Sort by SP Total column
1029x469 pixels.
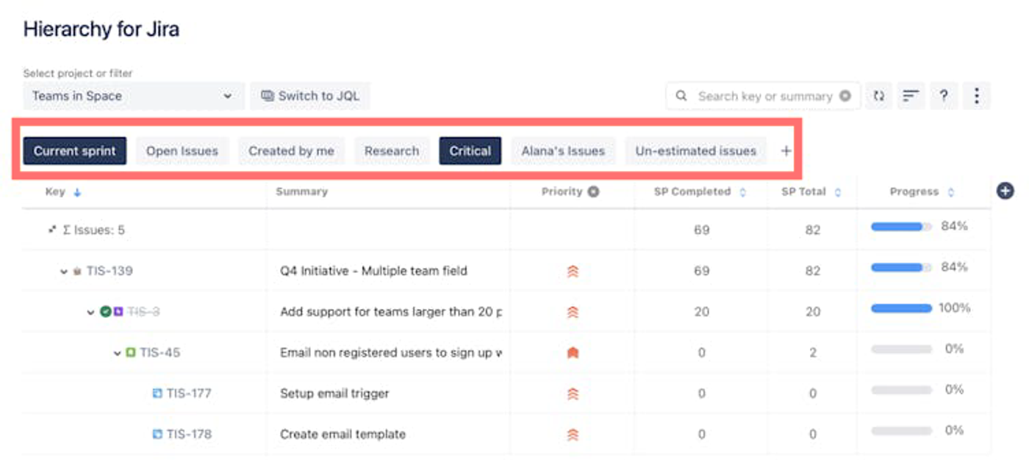(x=838, y=192)
